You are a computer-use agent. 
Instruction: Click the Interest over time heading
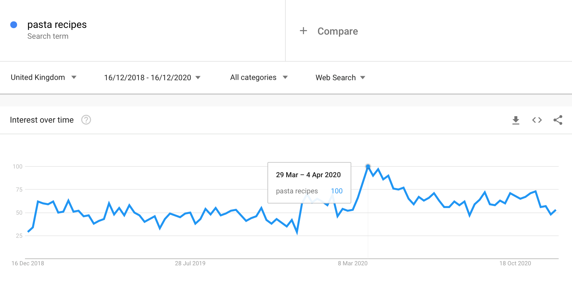pyautogui.click(x=42, y=120)
